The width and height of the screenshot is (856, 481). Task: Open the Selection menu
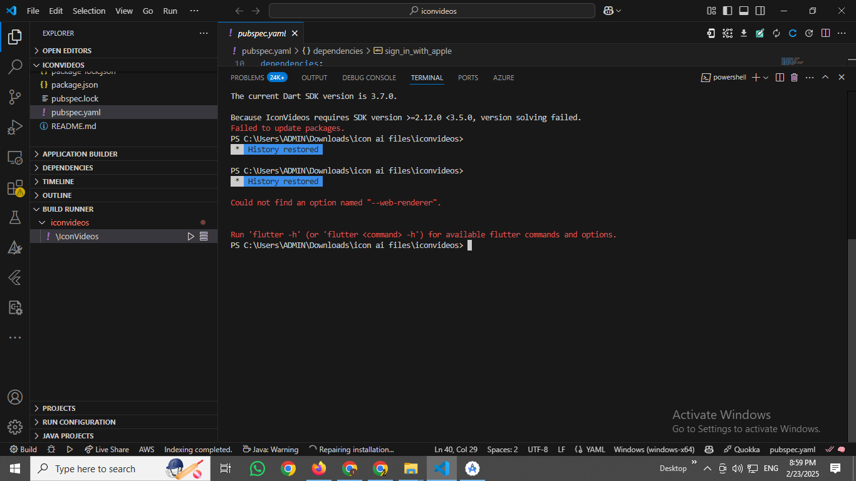(89, 11)
